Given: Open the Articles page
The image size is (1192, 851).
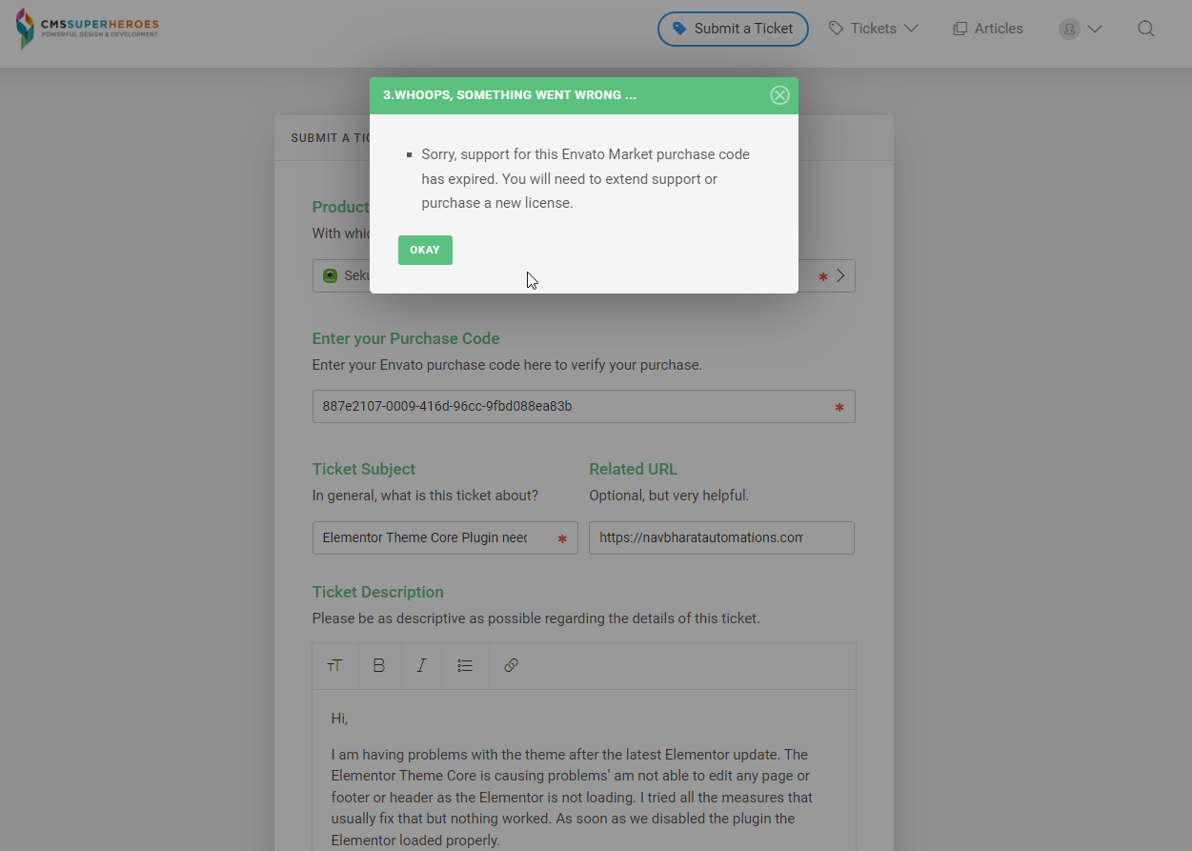Looking at the screenshot, I should 988,29.
